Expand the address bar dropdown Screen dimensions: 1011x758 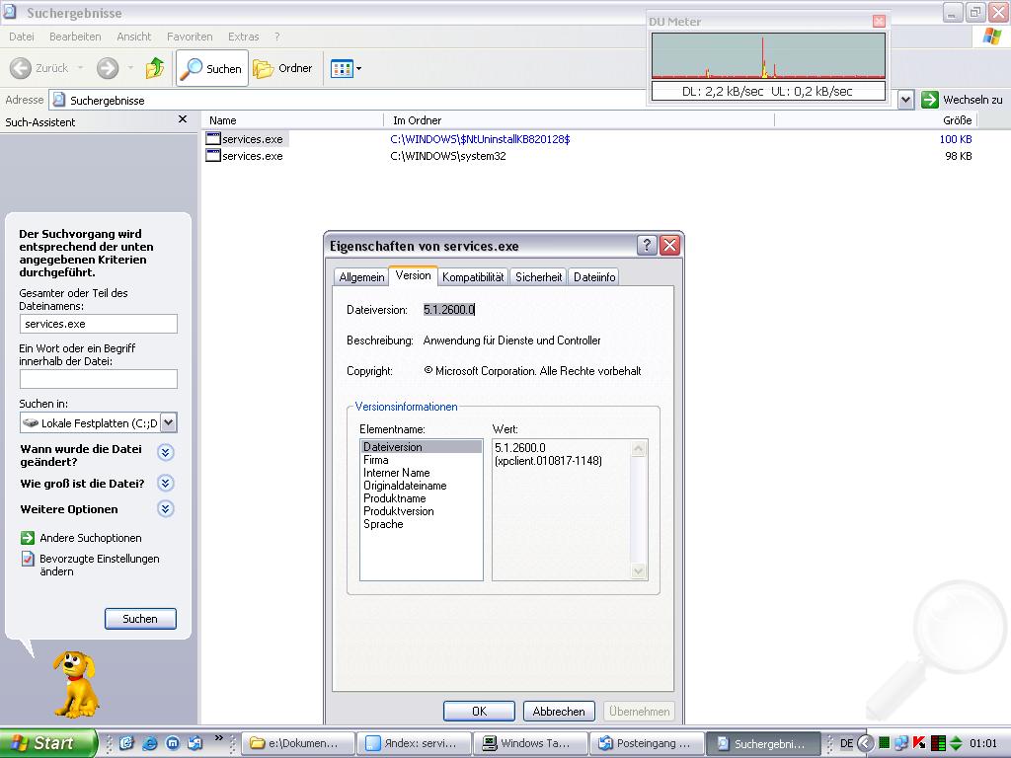coord(906,100)
